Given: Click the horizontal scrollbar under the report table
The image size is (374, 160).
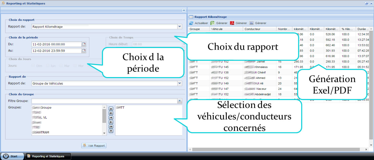Looking at the screenshot, I should click(267, 149).
